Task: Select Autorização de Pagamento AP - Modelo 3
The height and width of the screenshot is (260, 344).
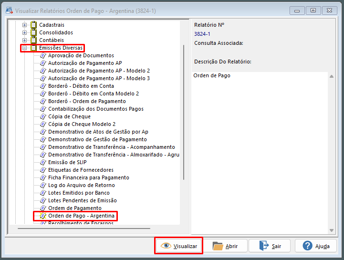Action: pos(99,78)
